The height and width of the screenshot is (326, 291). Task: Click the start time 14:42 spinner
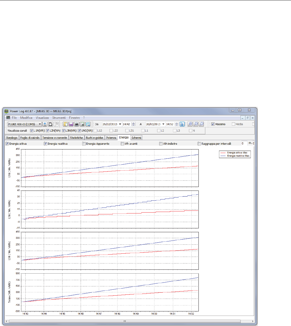click(133, 124)
